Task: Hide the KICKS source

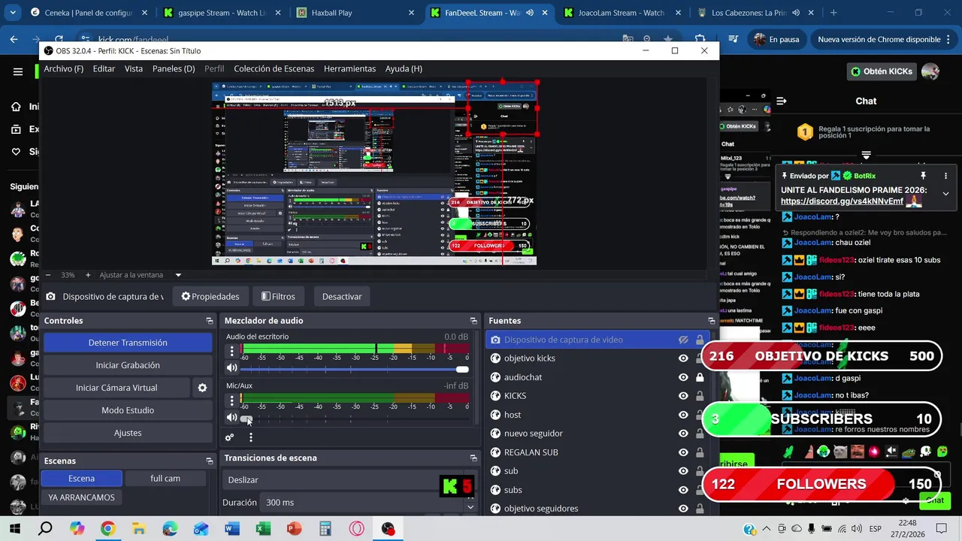Action: click(683, 396)
